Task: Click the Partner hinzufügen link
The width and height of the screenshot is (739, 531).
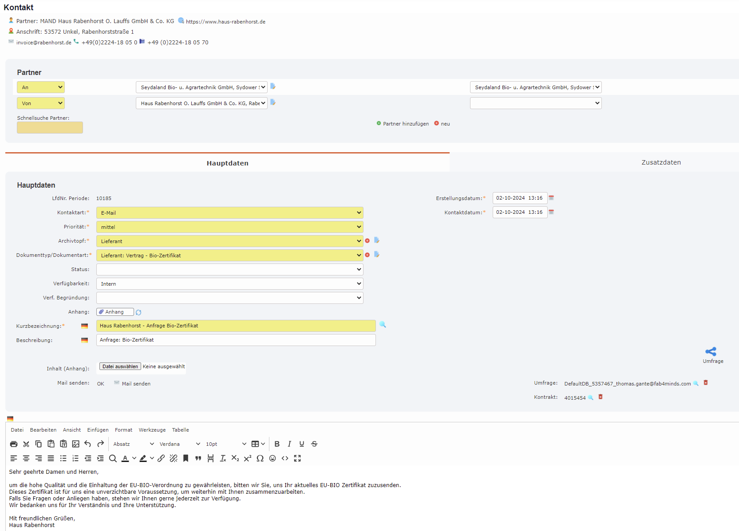Action: tap(405, 124)
